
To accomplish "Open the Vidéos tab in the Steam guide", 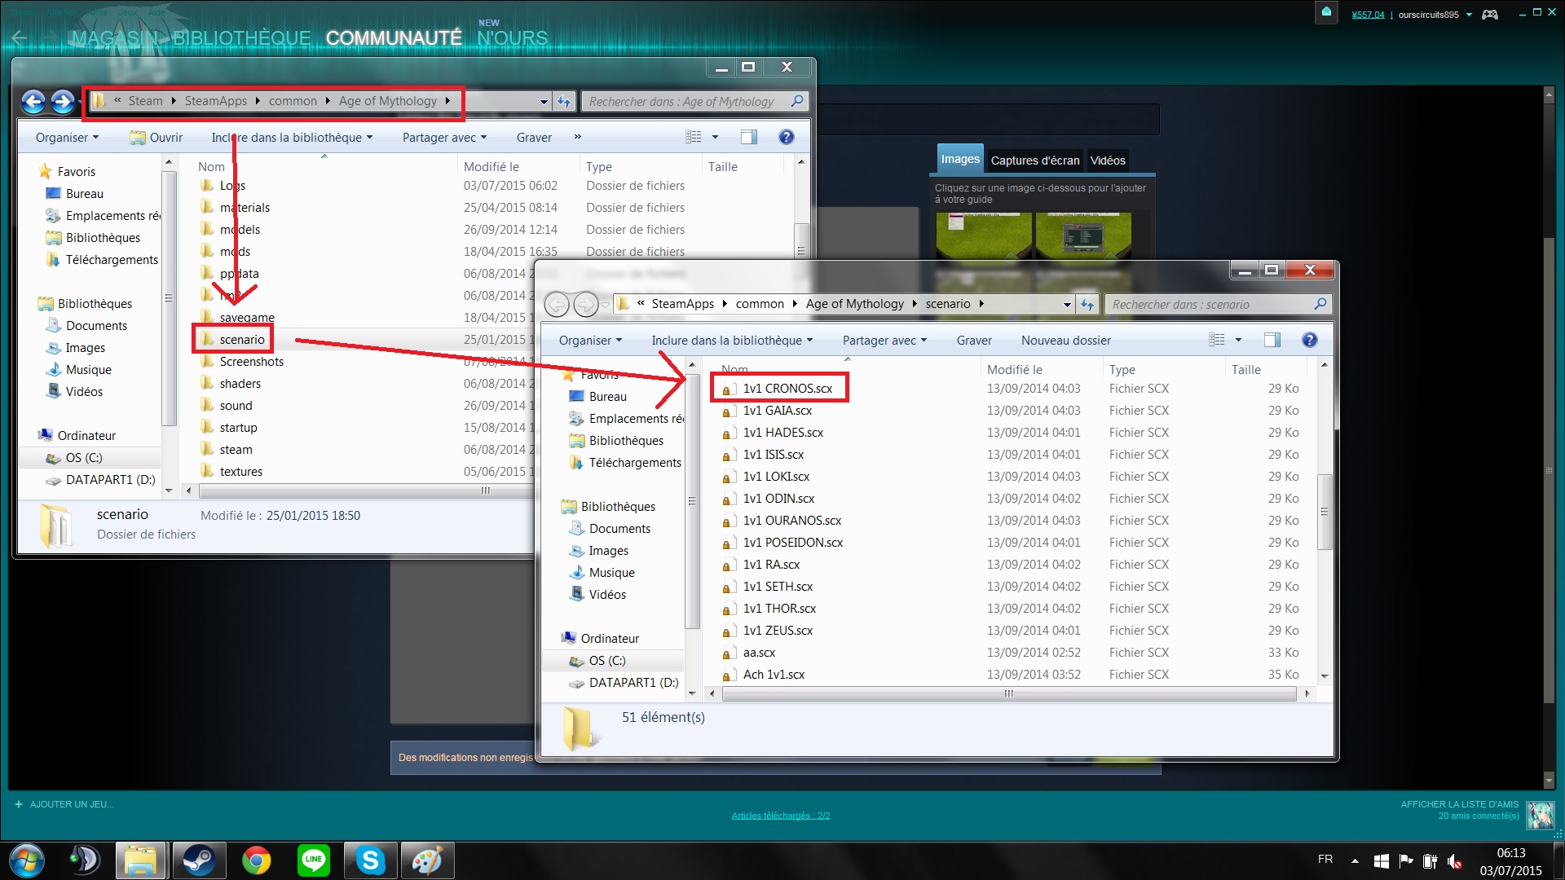I will click(1108, 161).
